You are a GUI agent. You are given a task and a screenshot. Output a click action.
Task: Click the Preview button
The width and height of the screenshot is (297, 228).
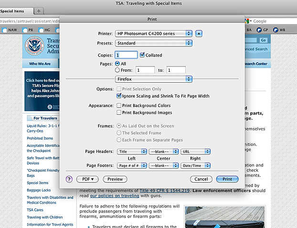115,179
